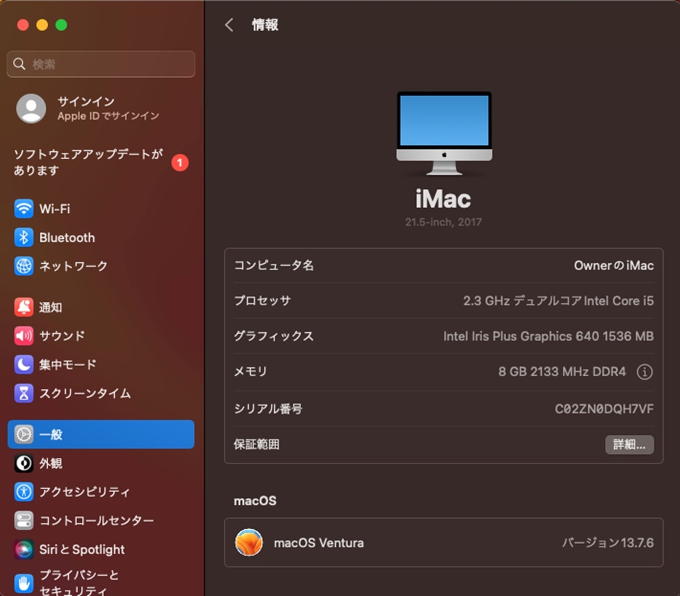This screenshot has height=596, width=680.
Task: Close the settings window red button
Action: coord(23,25)
